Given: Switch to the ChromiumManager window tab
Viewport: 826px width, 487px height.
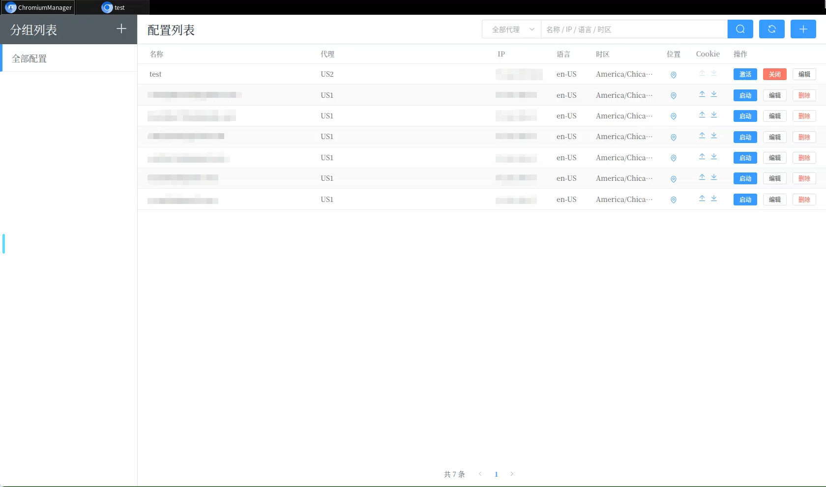Looking at the screenshot, I should (x=38, y=7).
